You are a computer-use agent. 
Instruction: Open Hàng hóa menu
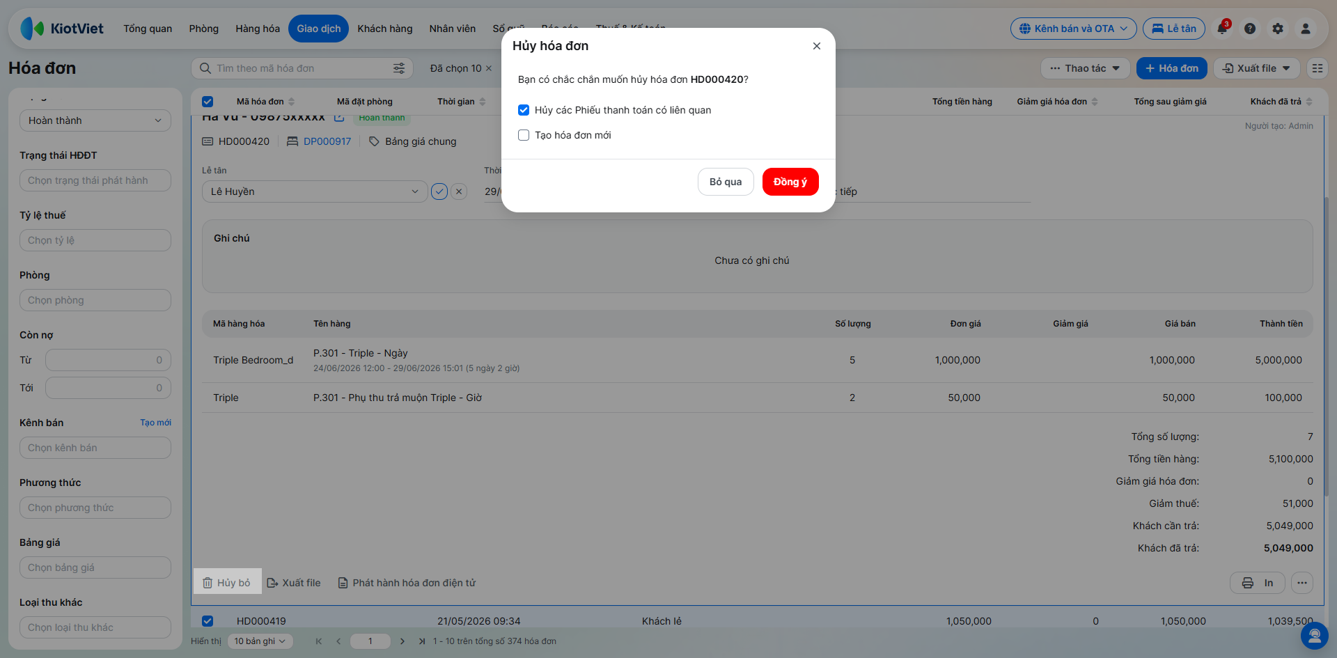click(258, 29)
